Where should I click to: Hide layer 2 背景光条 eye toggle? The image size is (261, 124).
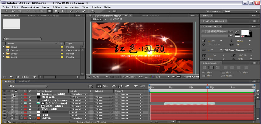(x=4, y=97)
